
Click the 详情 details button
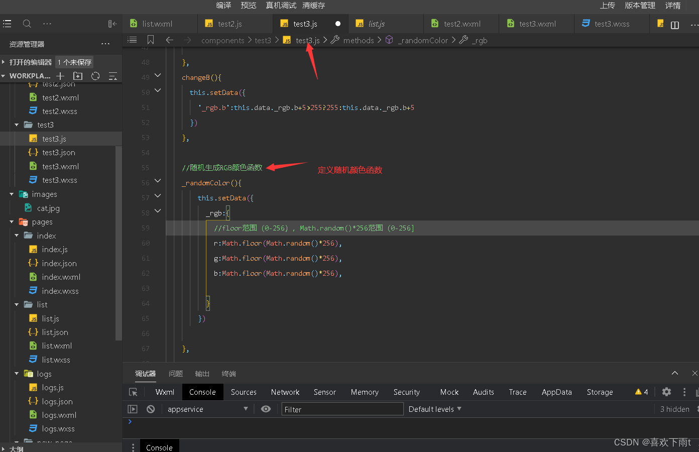pos(673,6)
